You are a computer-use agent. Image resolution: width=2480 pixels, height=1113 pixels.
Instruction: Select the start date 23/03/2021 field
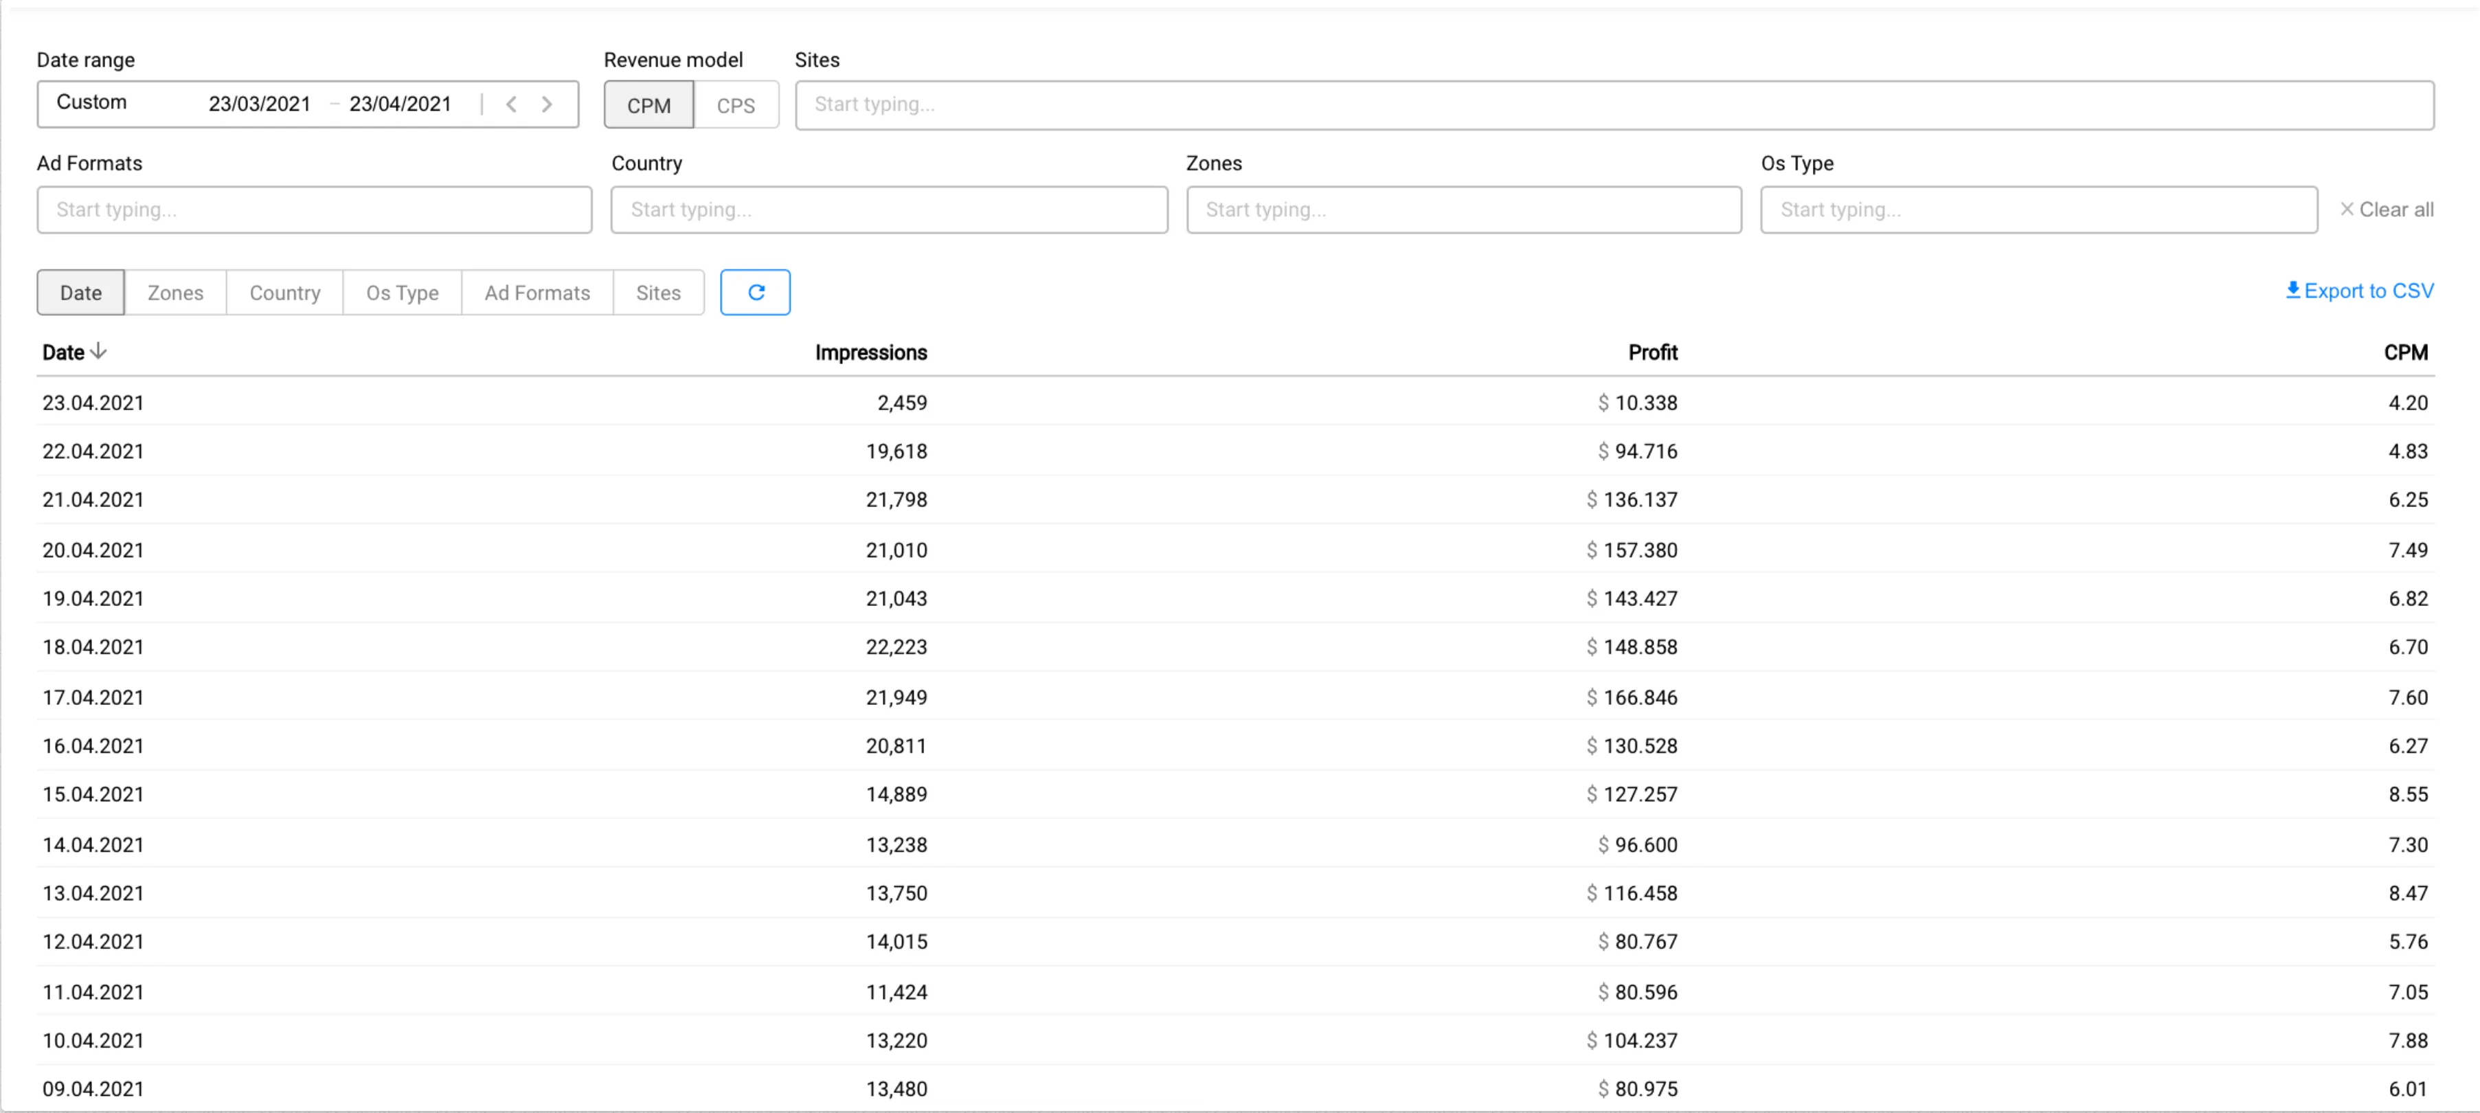(x=259, y=104)
